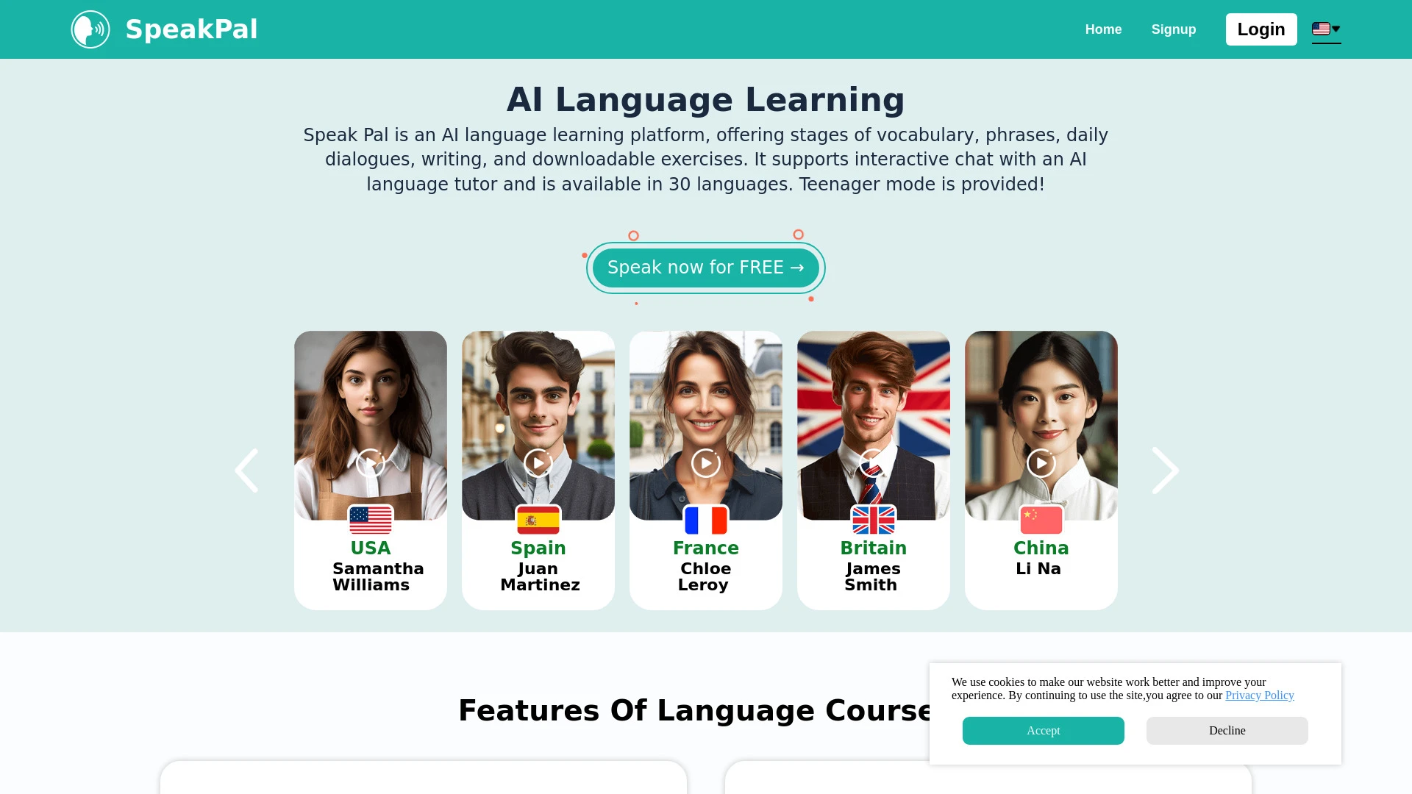Click the Login button in the header

point(1261,29)
